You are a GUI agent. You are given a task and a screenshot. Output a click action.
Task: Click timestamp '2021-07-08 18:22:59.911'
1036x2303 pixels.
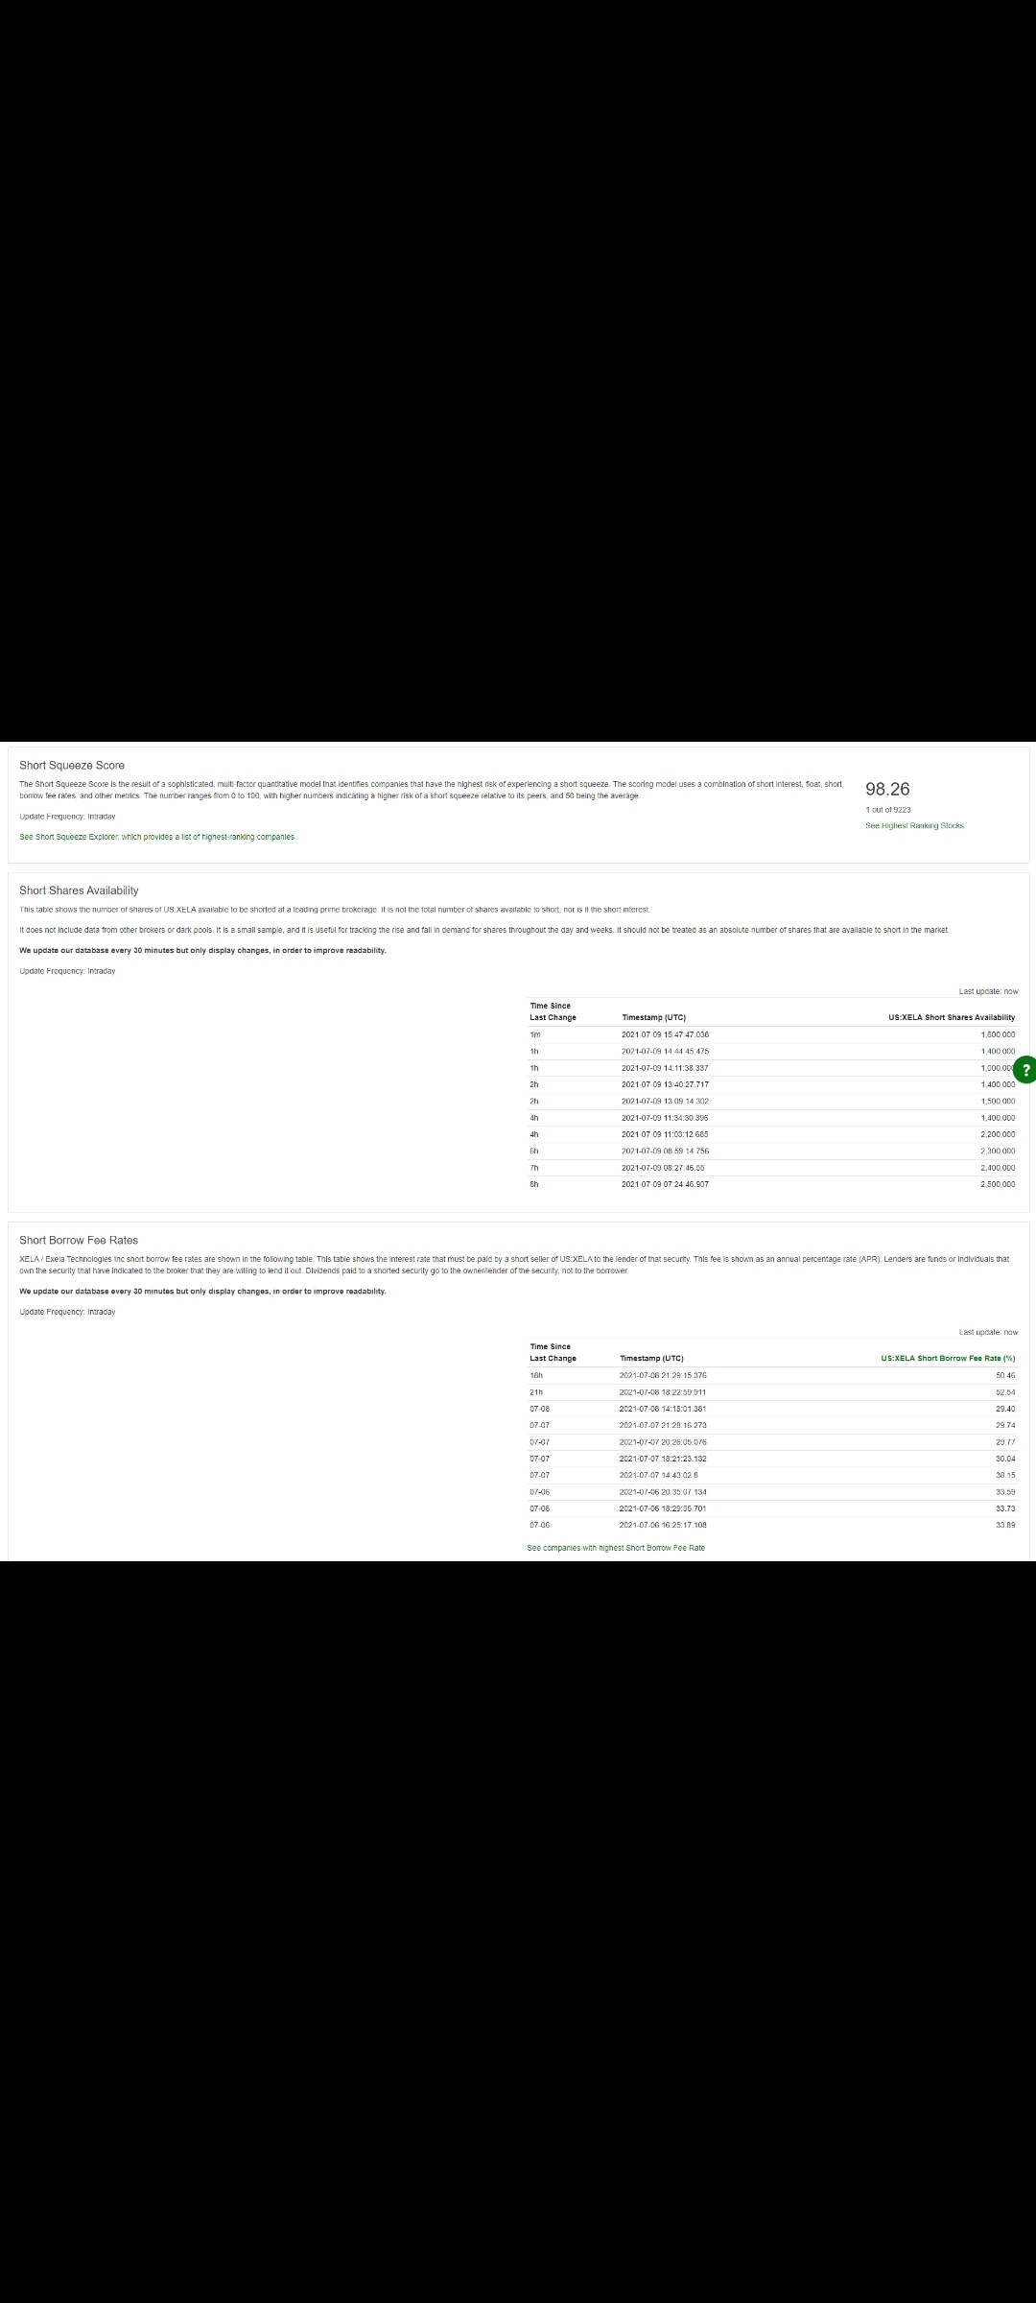663,1392
